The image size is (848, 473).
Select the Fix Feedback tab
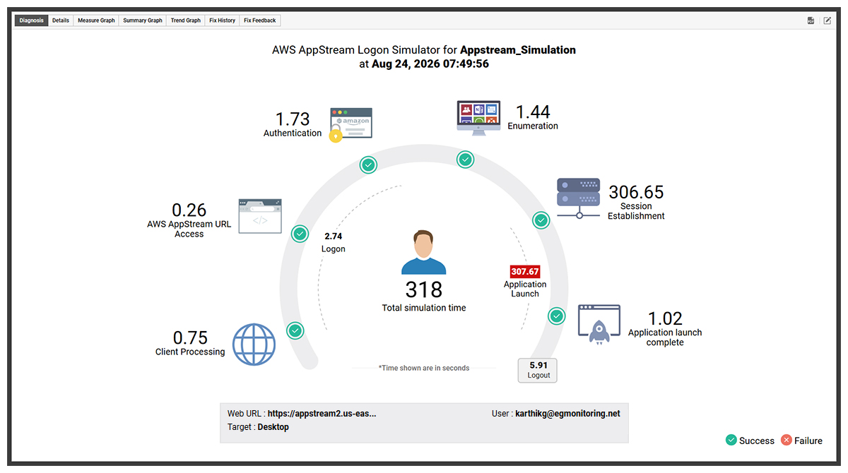point(260,20)
